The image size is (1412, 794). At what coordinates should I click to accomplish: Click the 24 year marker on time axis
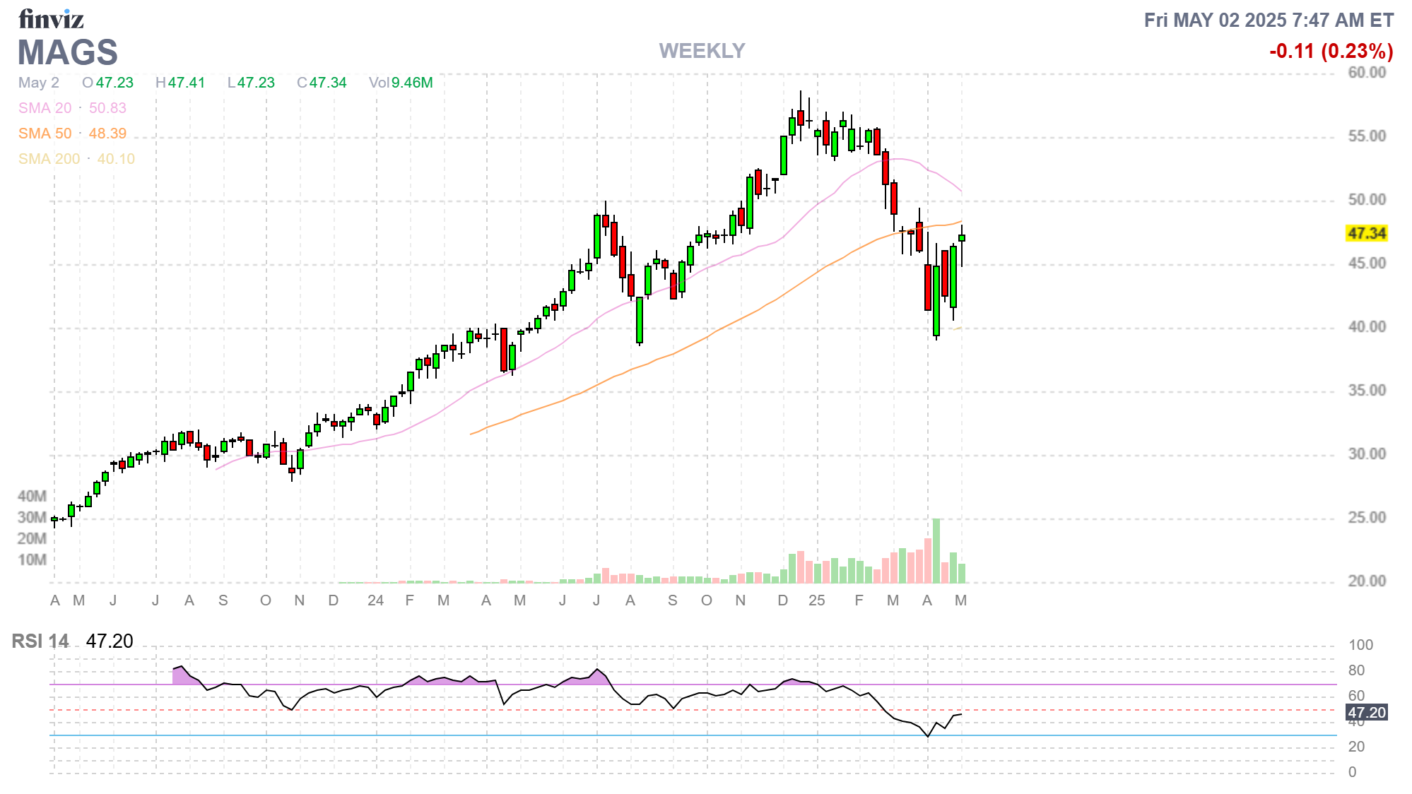pos(375,600)
